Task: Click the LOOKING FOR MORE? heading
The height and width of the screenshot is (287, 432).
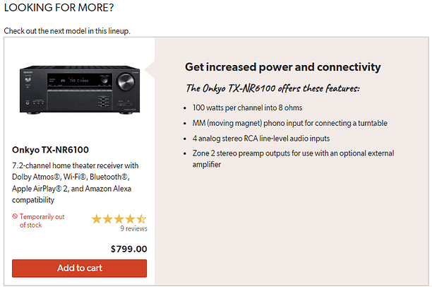Action: coord(59,8)
